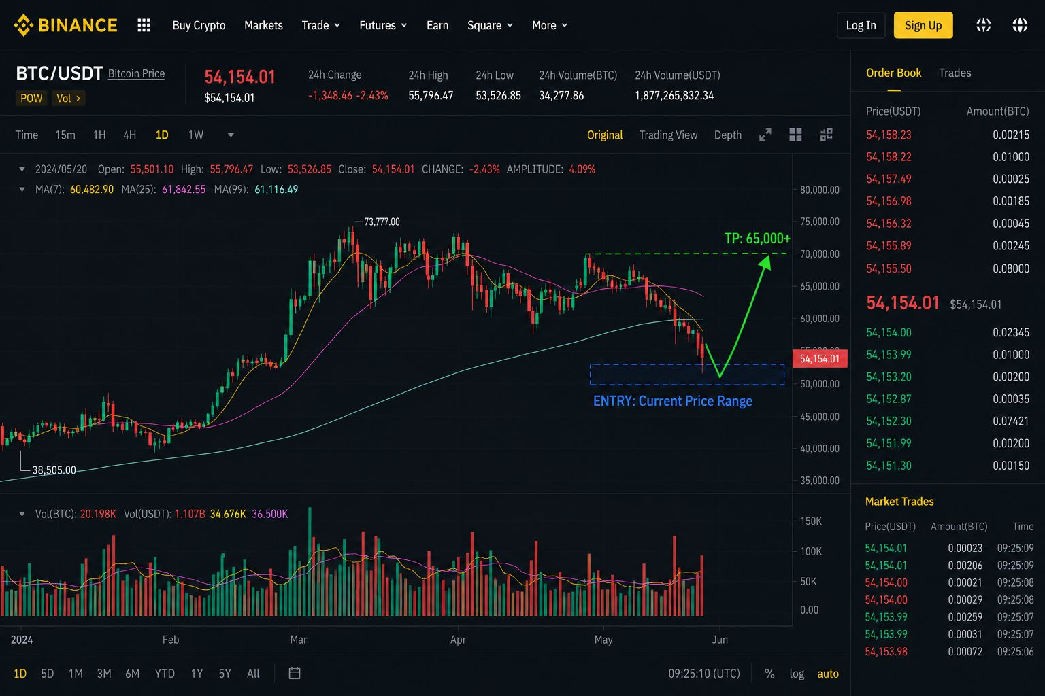Click the Vol tag button
The width and height of the screenshot is (1045, 696).
pos(69,98)
